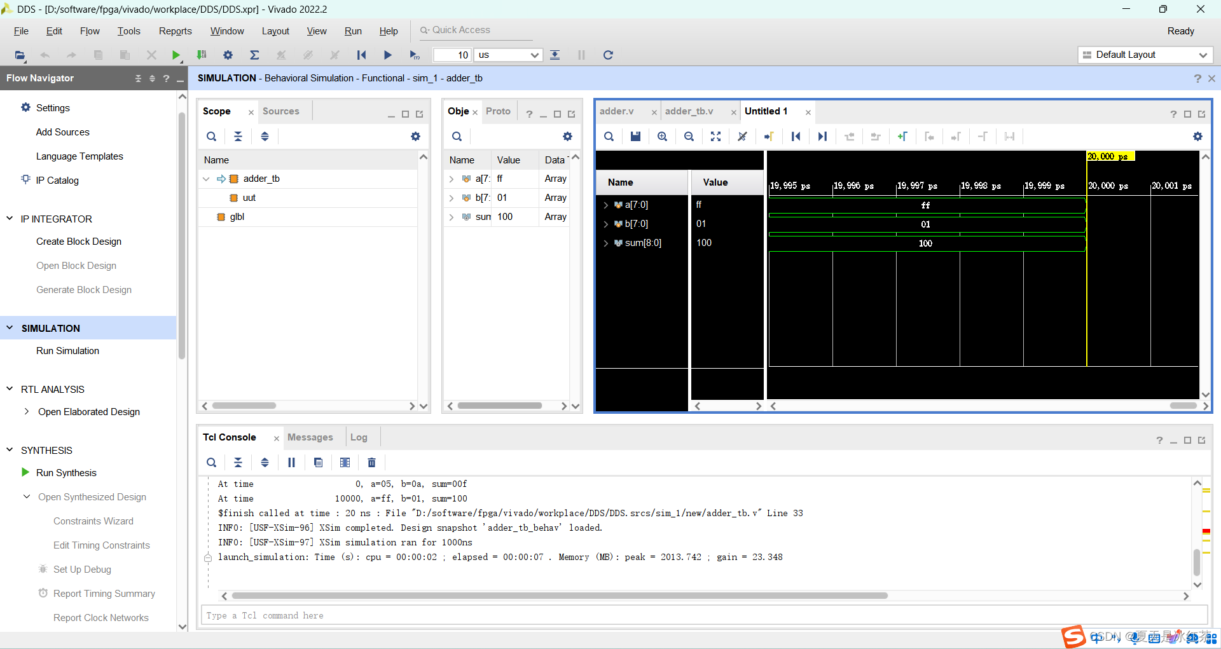Pause the Tcl Console output

[x=291, y=463]
